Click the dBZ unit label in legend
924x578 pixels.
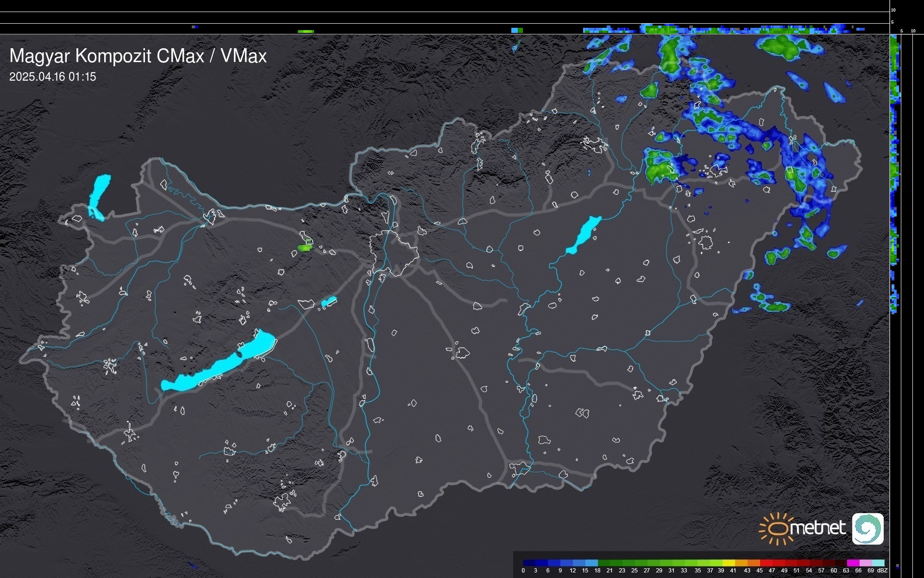(x=882, y=571)
